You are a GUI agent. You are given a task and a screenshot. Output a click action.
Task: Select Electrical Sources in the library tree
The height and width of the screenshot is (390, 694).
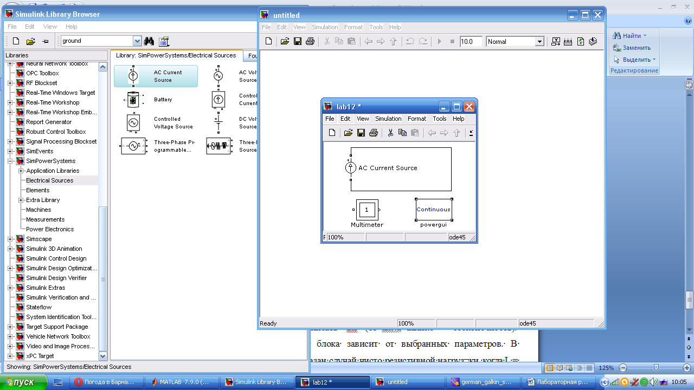49,180
